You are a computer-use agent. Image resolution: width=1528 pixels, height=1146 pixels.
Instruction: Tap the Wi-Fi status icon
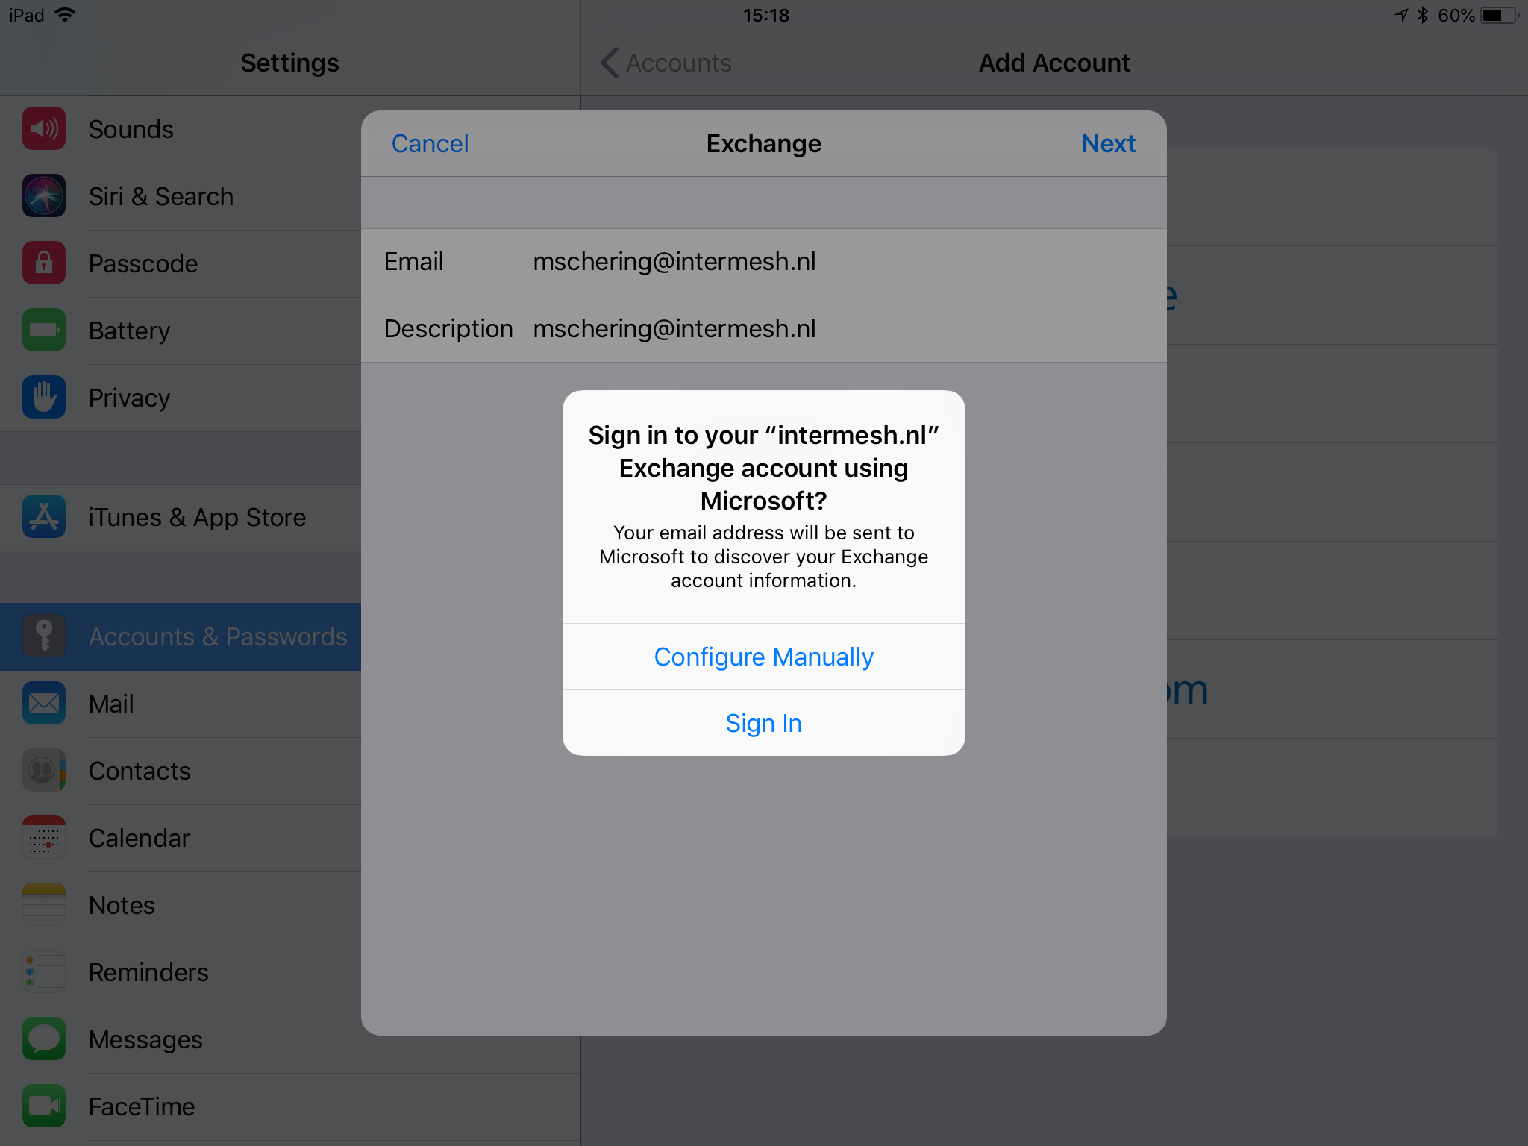[x=66, y=15]
